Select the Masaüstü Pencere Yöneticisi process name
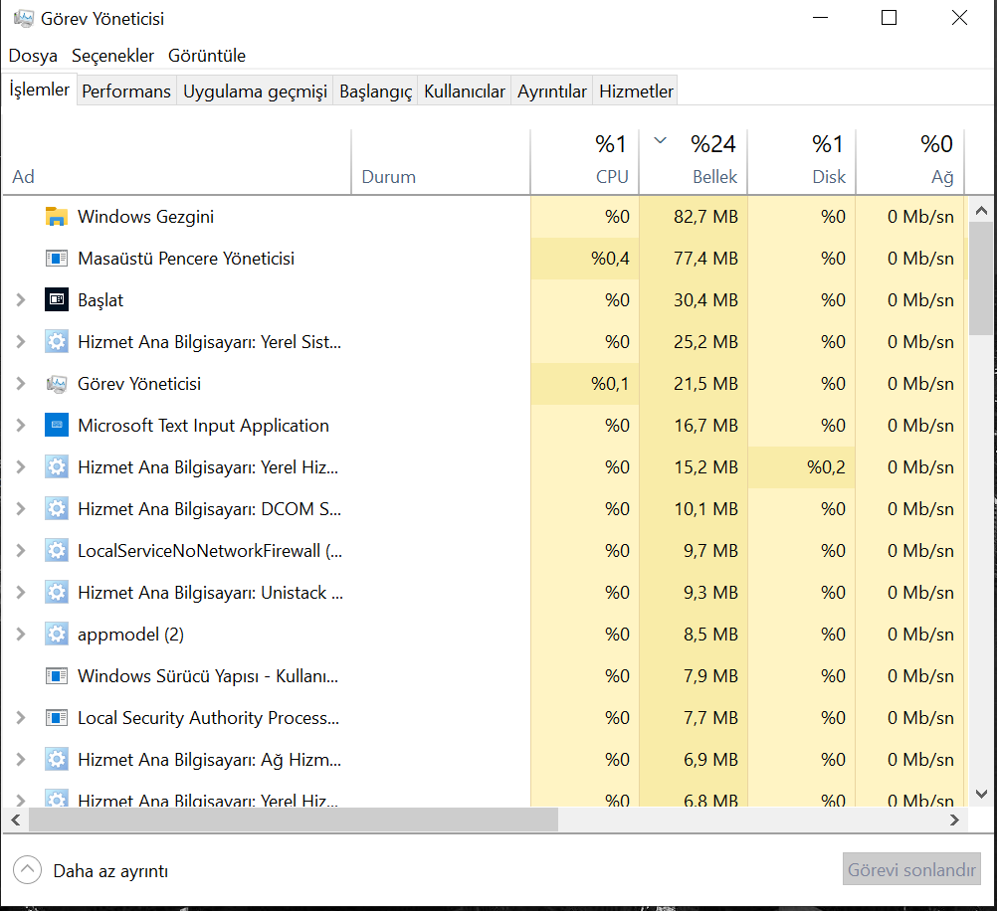The width and height of the screenshot is (997, 911). [186, 259]
